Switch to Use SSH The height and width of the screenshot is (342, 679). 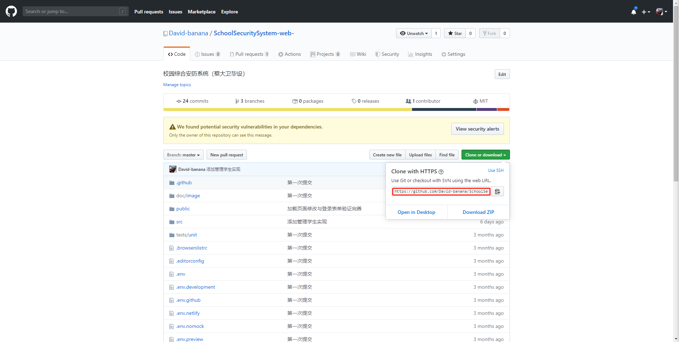[496, 170]
